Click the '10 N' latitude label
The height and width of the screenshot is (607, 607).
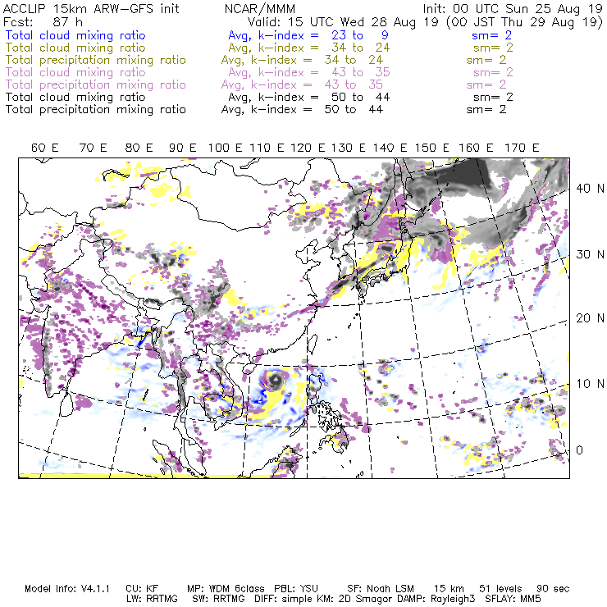pyautogui.click(x=590, y=384)
